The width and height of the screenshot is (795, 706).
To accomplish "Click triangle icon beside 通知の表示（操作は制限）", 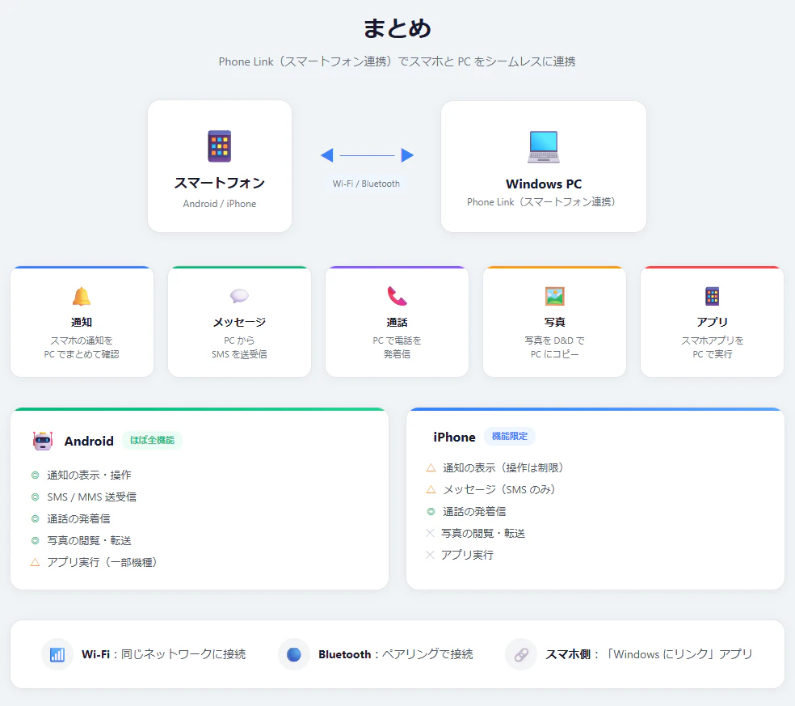I will [431, 468].
